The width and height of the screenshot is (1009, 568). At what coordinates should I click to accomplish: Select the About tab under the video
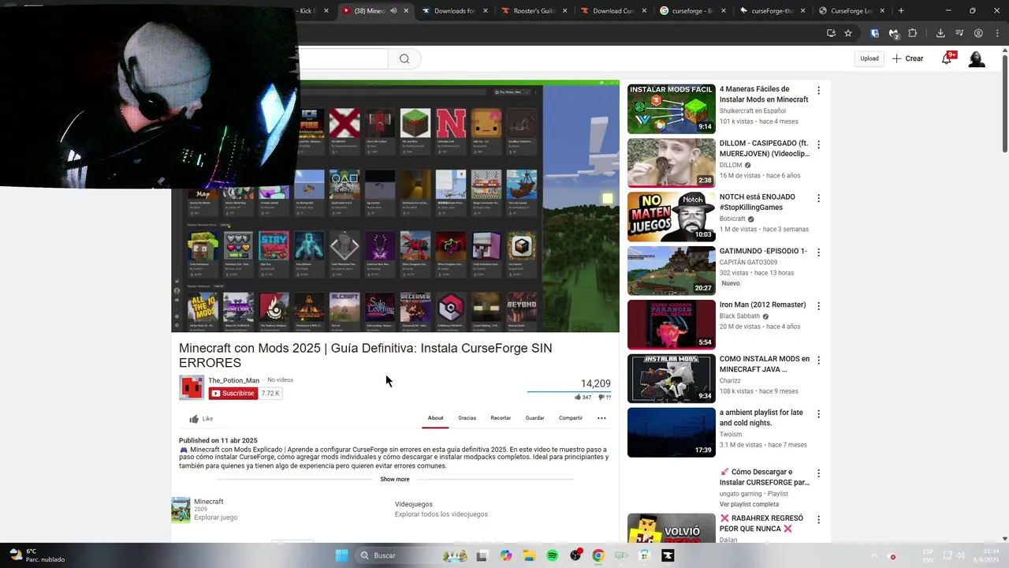tap(435, 418)
